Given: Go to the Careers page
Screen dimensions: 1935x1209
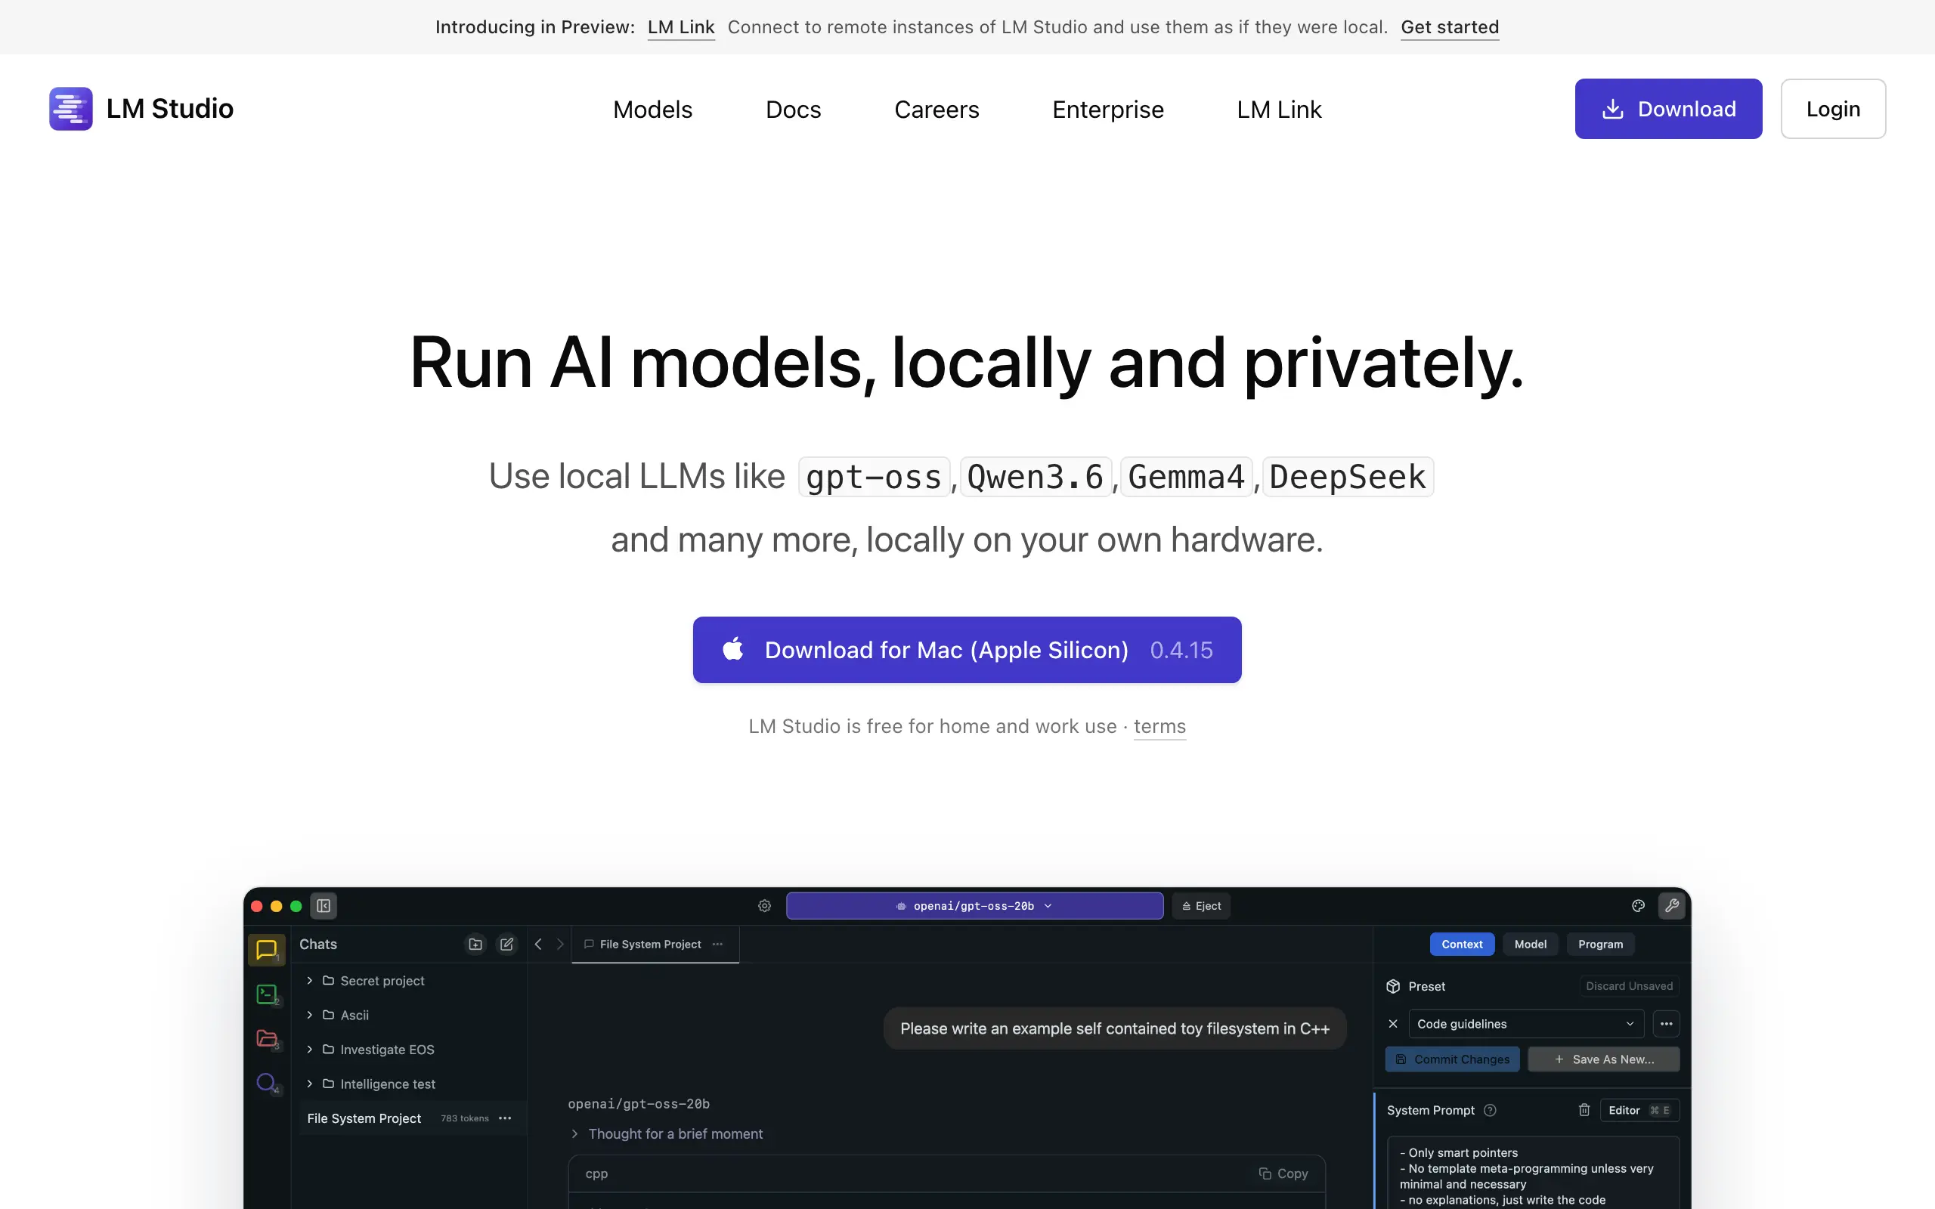Looking at the screenshot, I should 937,110.
